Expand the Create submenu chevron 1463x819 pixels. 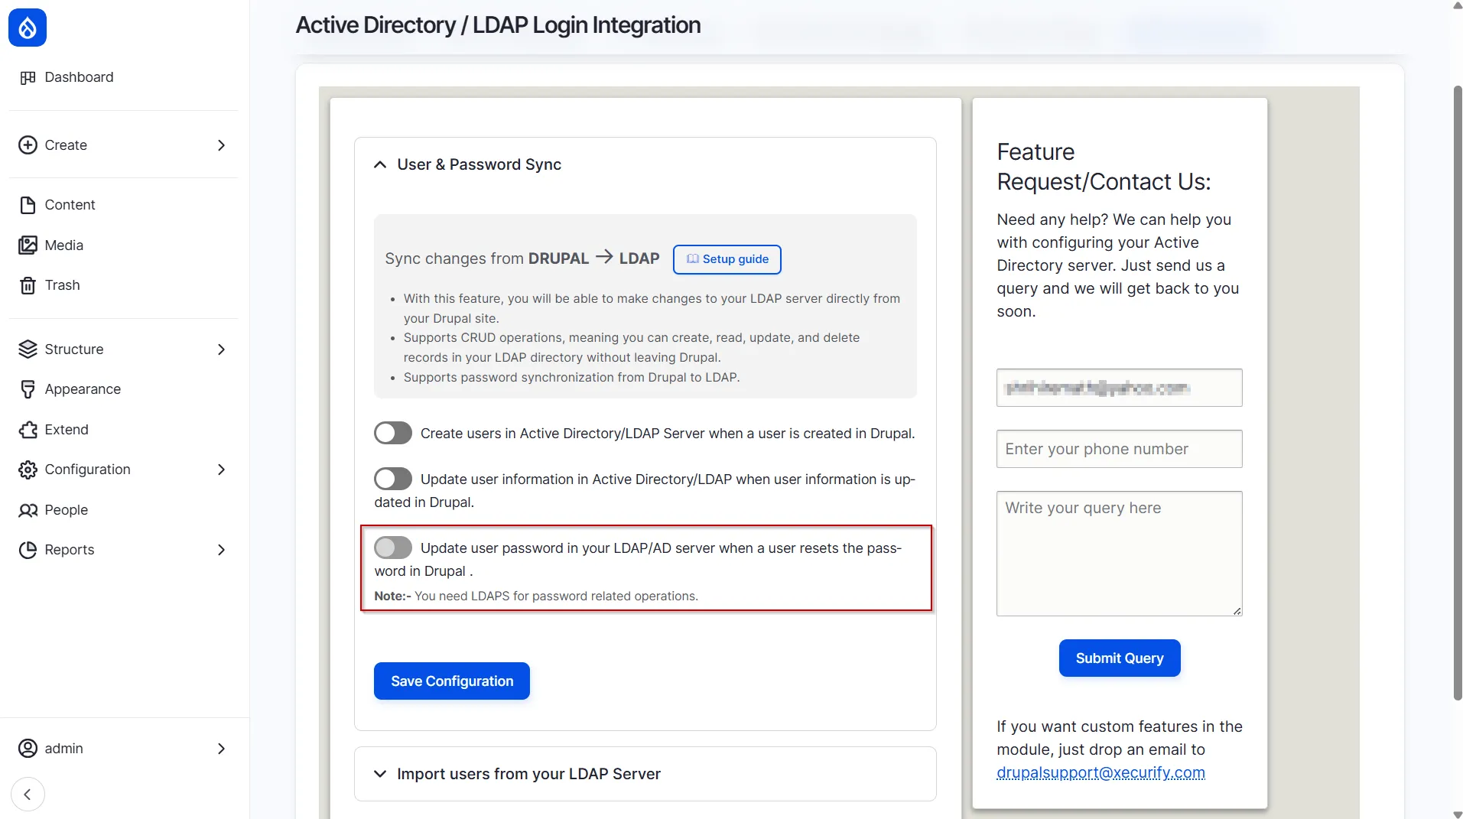tap(221, 145)
